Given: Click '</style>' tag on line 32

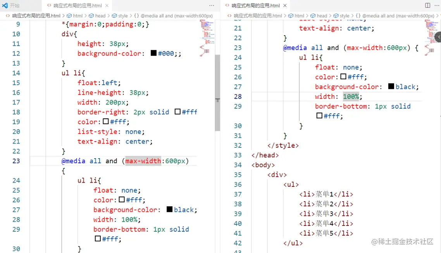Looking at the screenshot, I should pyautogui.click(x=283, y=145).
